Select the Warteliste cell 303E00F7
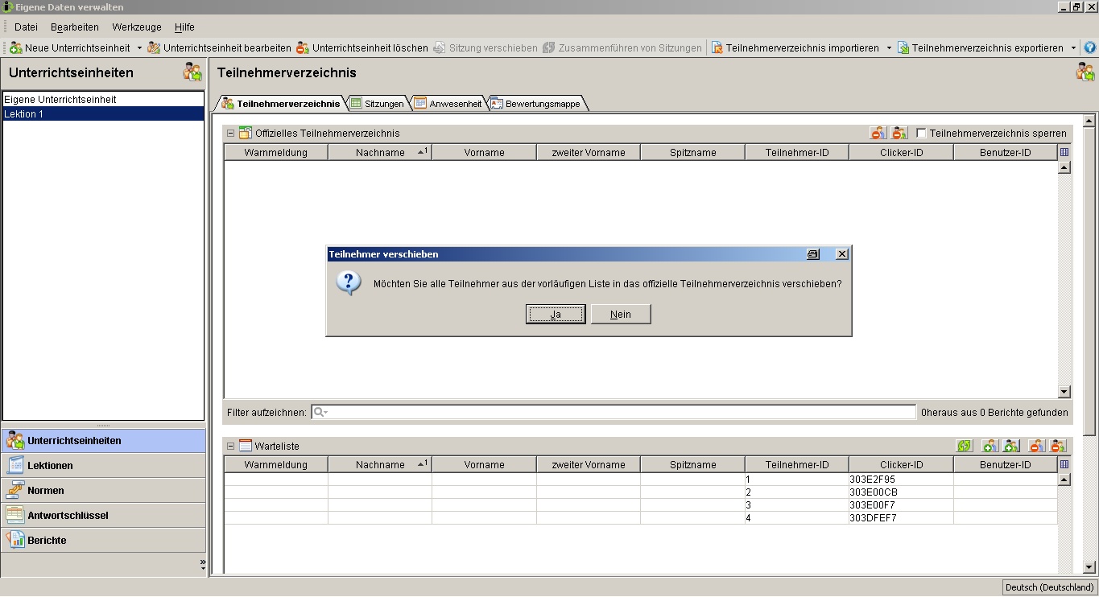This screenshot has width=1099, height=597. coord(902,505)
